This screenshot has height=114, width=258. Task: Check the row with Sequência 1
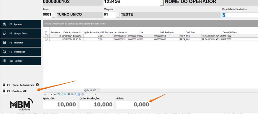[x=46, y=39]
